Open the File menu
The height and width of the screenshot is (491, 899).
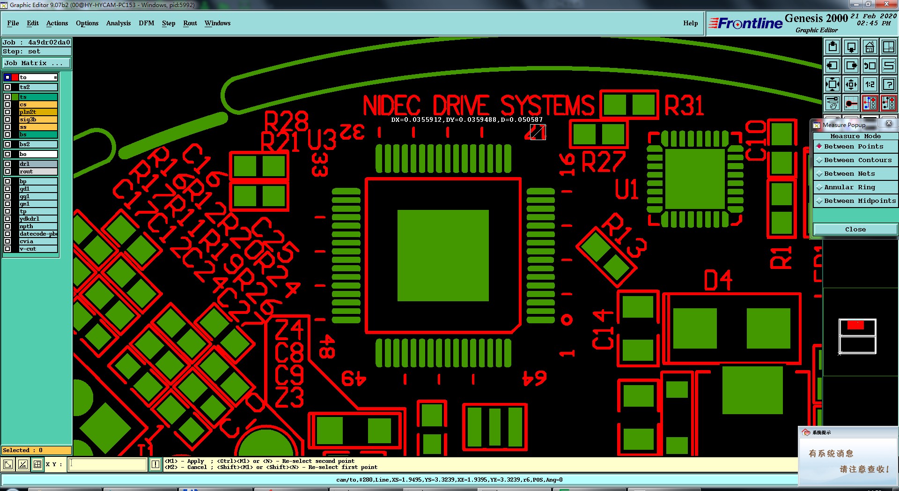tap(13, 23)
